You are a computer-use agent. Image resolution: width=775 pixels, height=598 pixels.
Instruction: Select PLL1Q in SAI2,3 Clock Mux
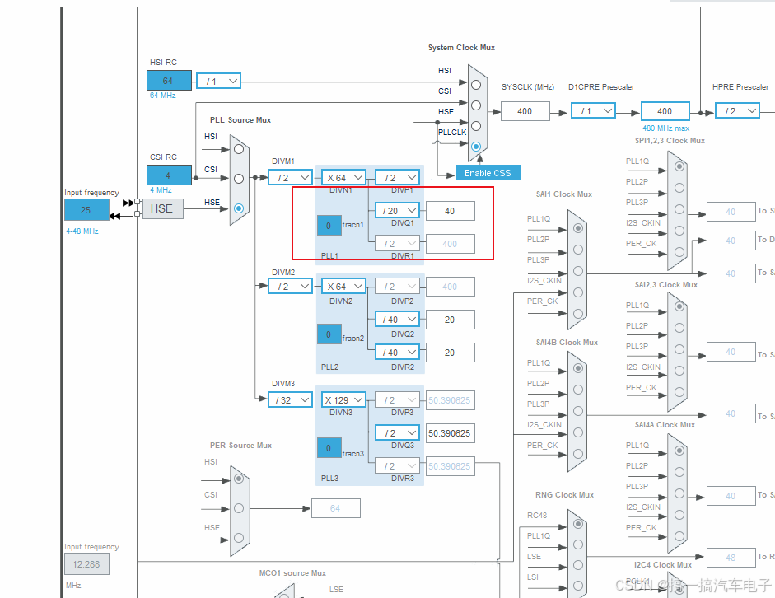click(679, 306)
